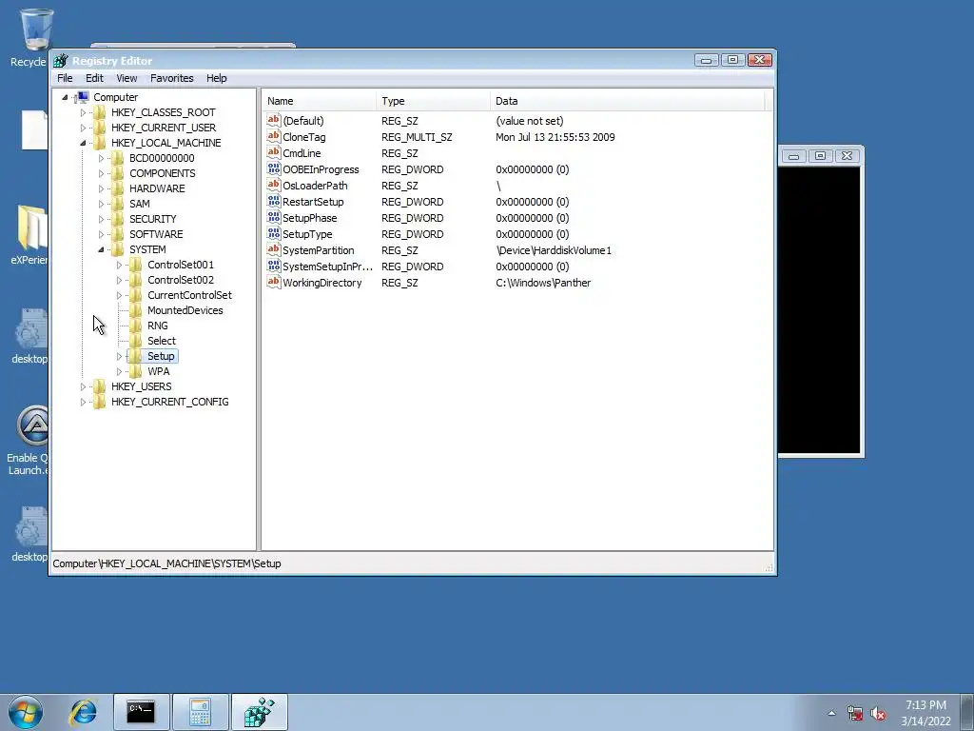The width and height of the screenshot is (974, 731).
Task: Collapse the SYSTEM key arrow
Action: [x=101, y=250]
